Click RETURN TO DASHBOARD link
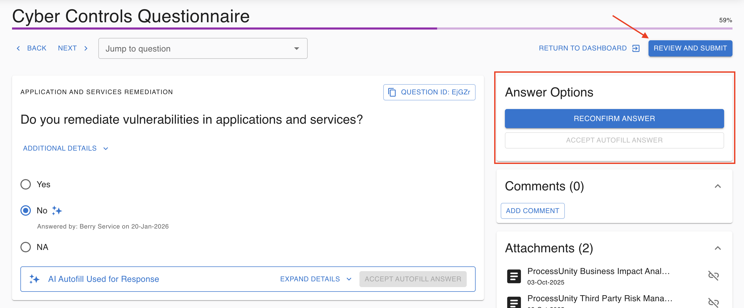 pos(589,48)
